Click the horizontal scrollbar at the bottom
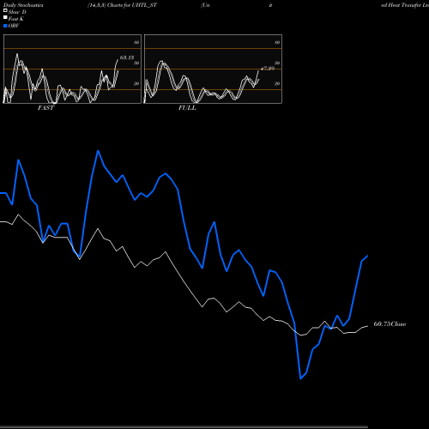This screenshot has width=429, height=429. (x=184, y=427)
